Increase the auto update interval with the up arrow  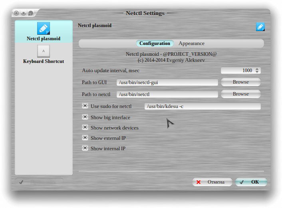[x=257, y=69]
